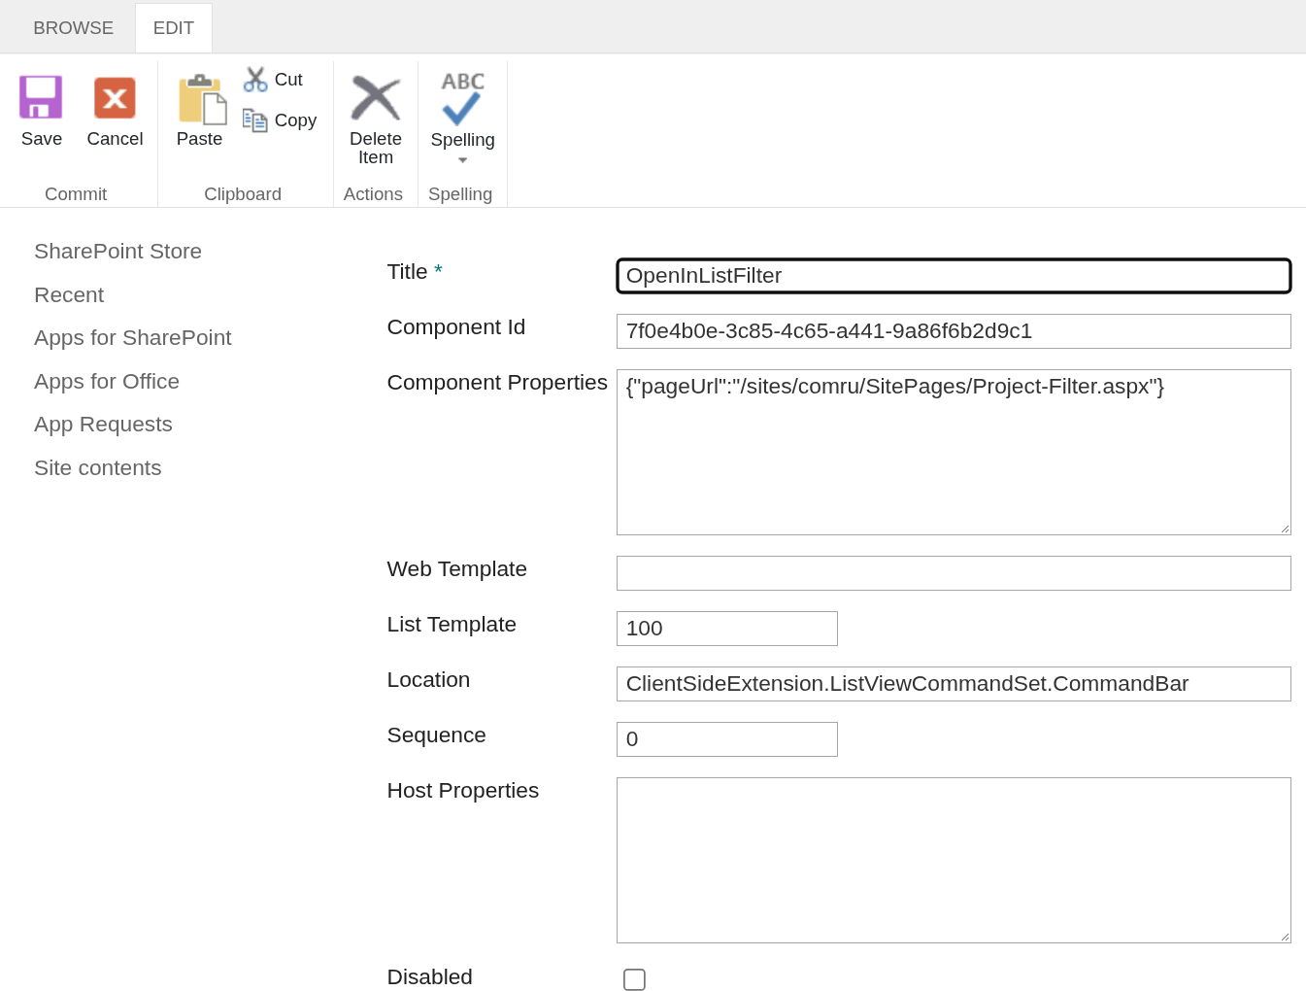1306x991 pixels.
Task: Click the Delete Item icon
Action: pos(376,97)
